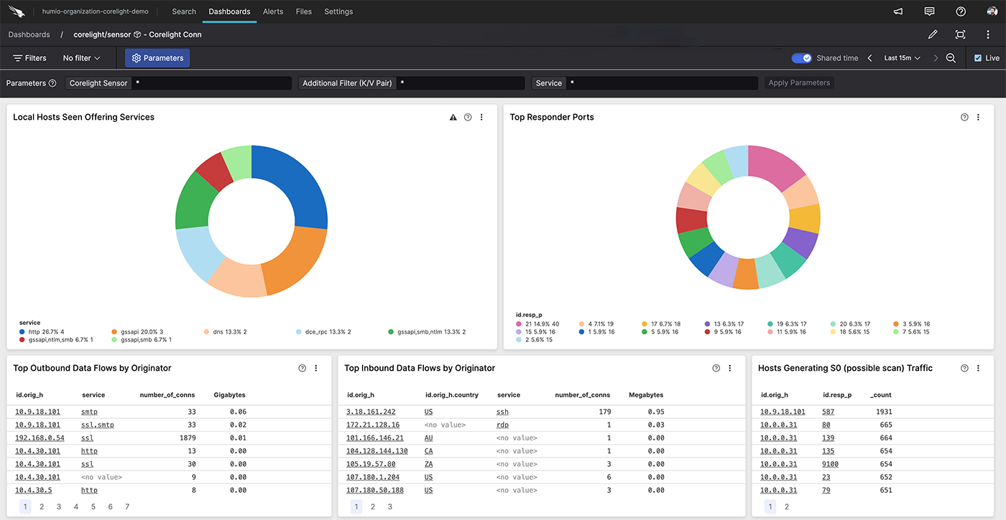
Task: Open the 3.18.161.242 originator link
Action: (x=371, y=412)
